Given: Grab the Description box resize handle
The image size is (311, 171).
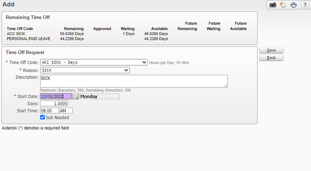Looking at the screenshot, I should 226,85.
